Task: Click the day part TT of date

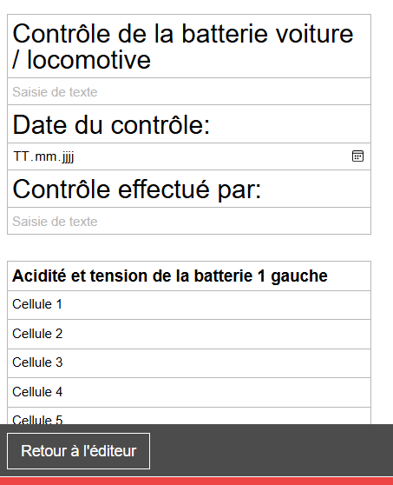Action: click(22, 156)
